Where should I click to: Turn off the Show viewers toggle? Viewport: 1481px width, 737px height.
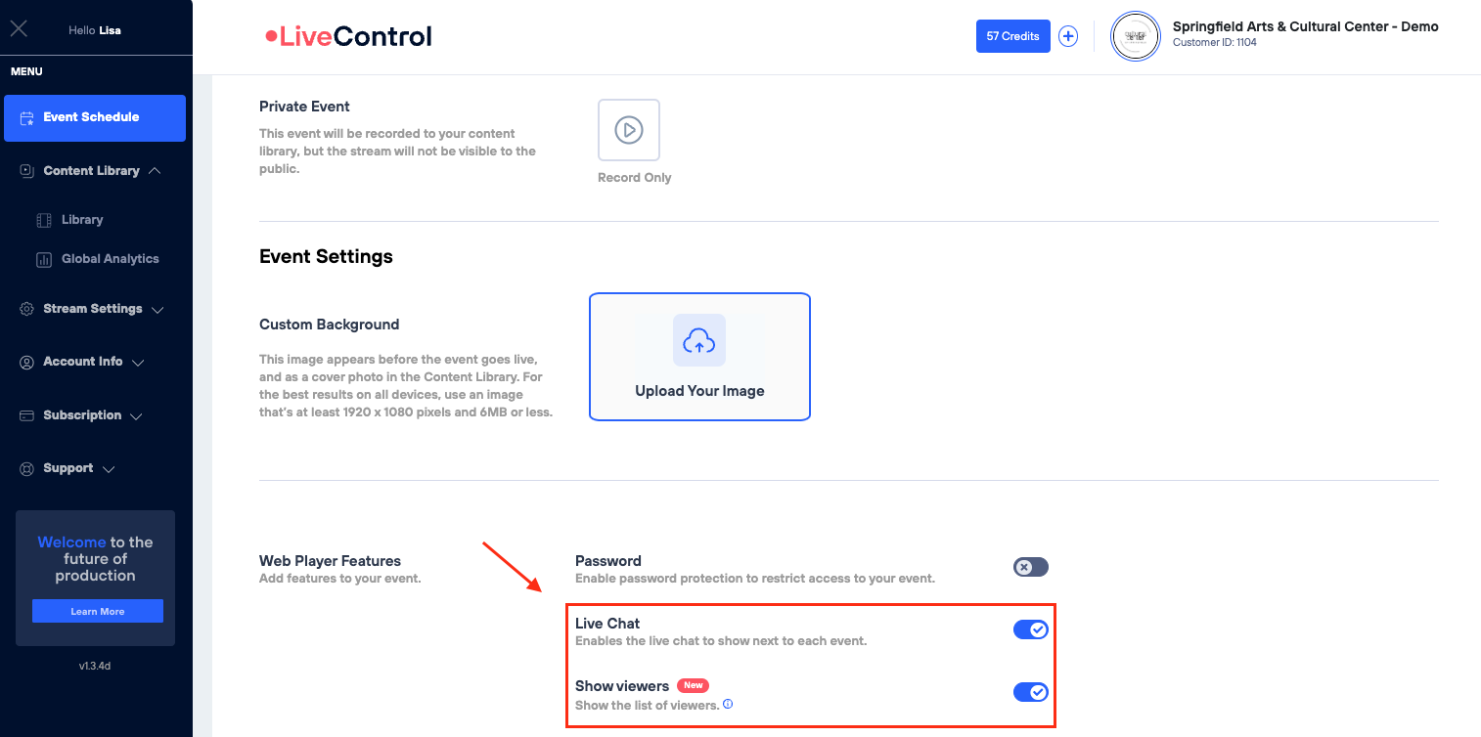(x=1030, y=692)
